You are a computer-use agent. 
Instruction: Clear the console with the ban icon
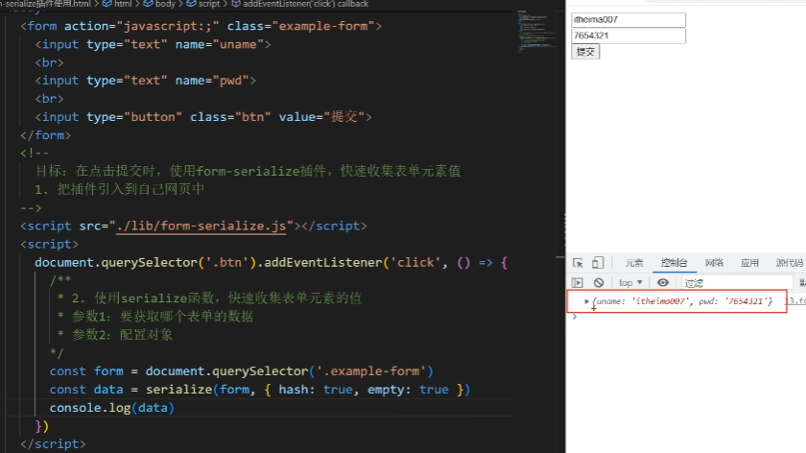point(599,283)
